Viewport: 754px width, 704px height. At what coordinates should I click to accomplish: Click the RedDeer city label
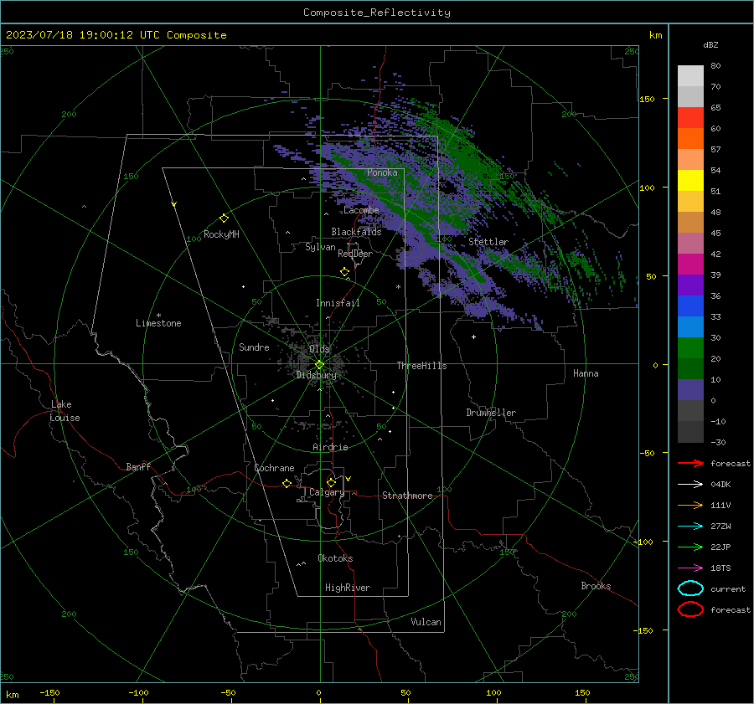[x=355, y=254]
